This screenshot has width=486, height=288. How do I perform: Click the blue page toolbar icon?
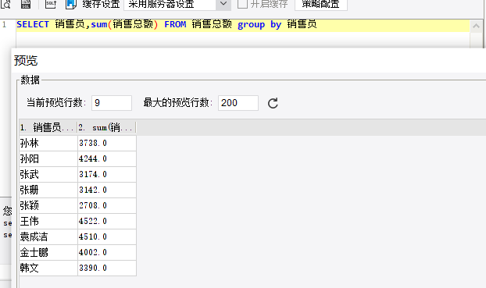[71, 4]
